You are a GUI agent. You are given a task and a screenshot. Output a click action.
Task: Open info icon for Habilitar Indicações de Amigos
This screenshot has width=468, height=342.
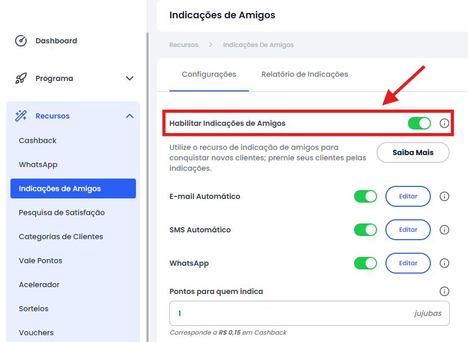(444, 123)
